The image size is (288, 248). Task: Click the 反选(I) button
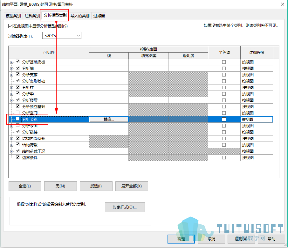[96, 186]
